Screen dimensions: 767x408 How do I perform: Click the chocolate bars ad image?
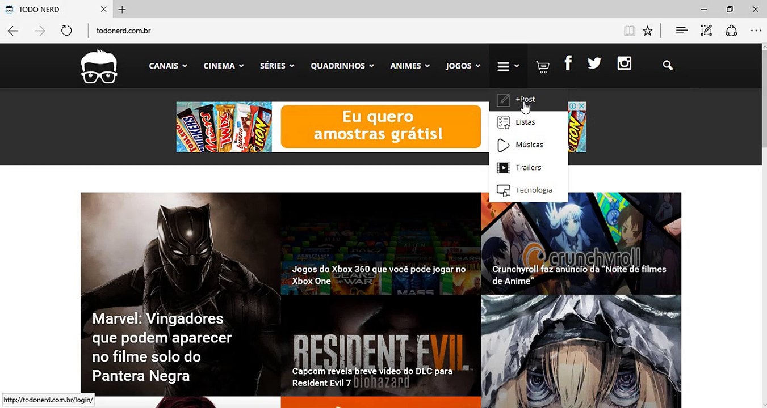224,127
